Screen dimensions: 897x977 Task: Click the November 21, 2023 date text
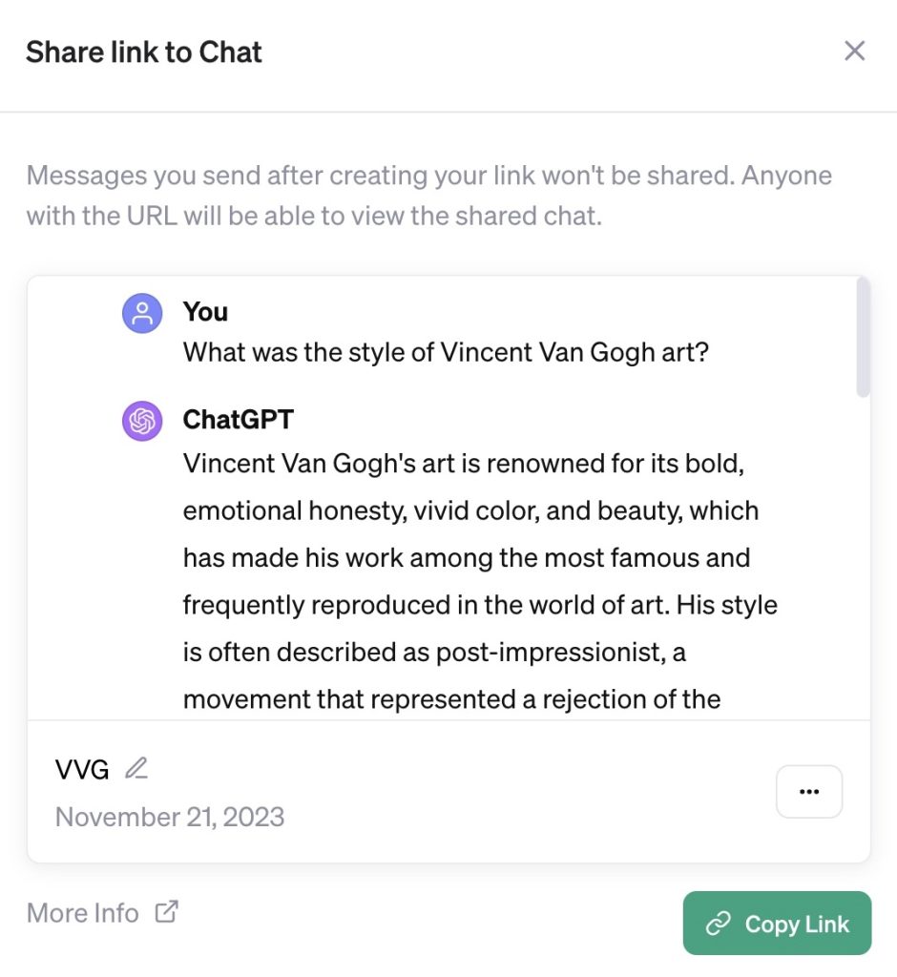170,817
